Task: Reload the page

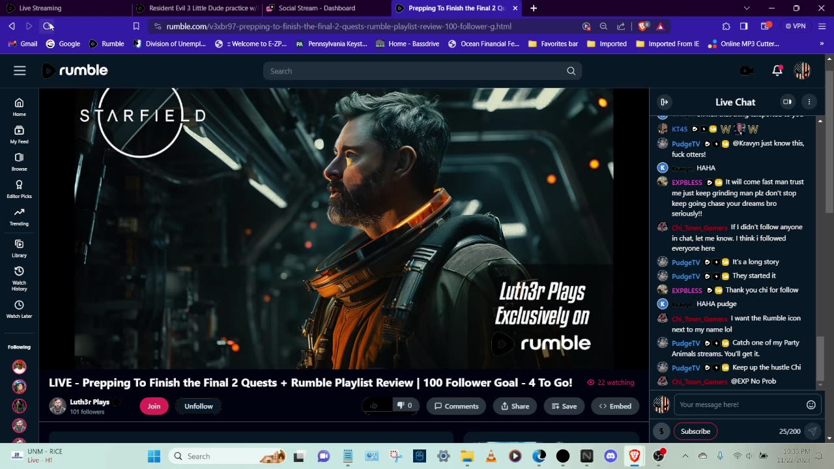Action: pyautogui.click(x=48, y=26)
